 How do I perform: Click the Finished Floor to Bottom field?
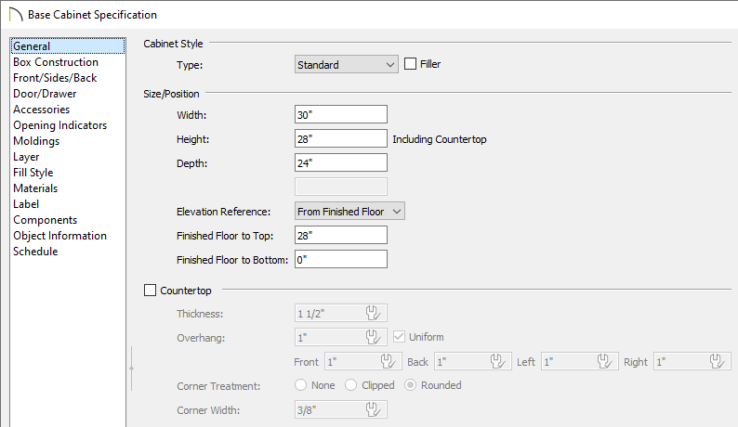tap(341, 259)
